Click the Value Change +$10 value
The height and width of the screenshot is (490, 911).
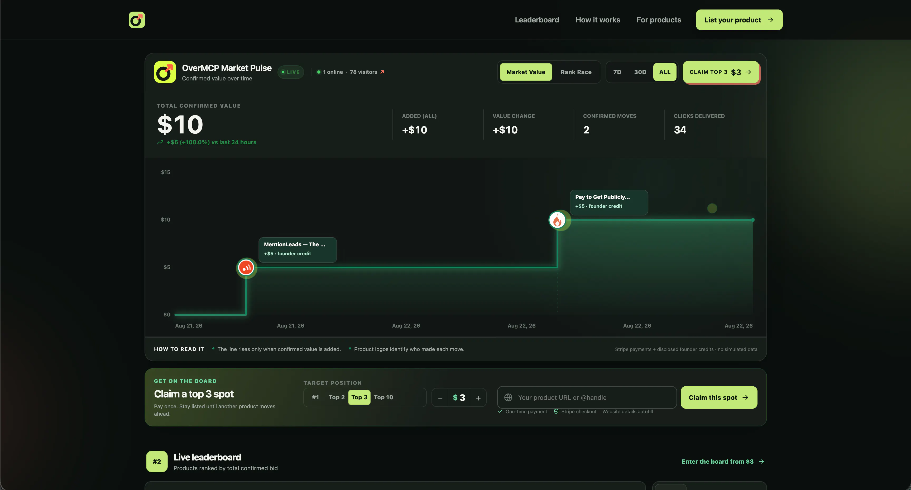tap(505, 130)
